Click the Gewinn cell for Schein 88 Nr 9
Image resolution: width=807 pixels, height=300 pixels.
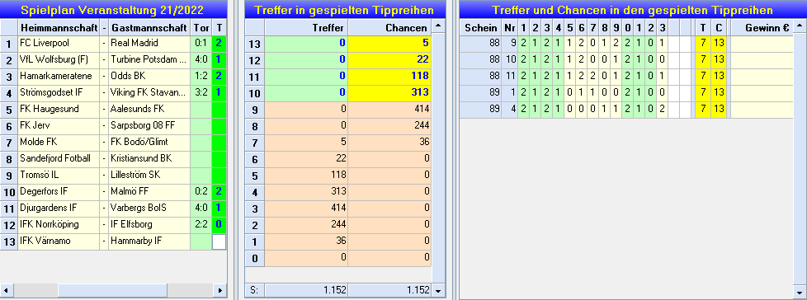[762, 45]
